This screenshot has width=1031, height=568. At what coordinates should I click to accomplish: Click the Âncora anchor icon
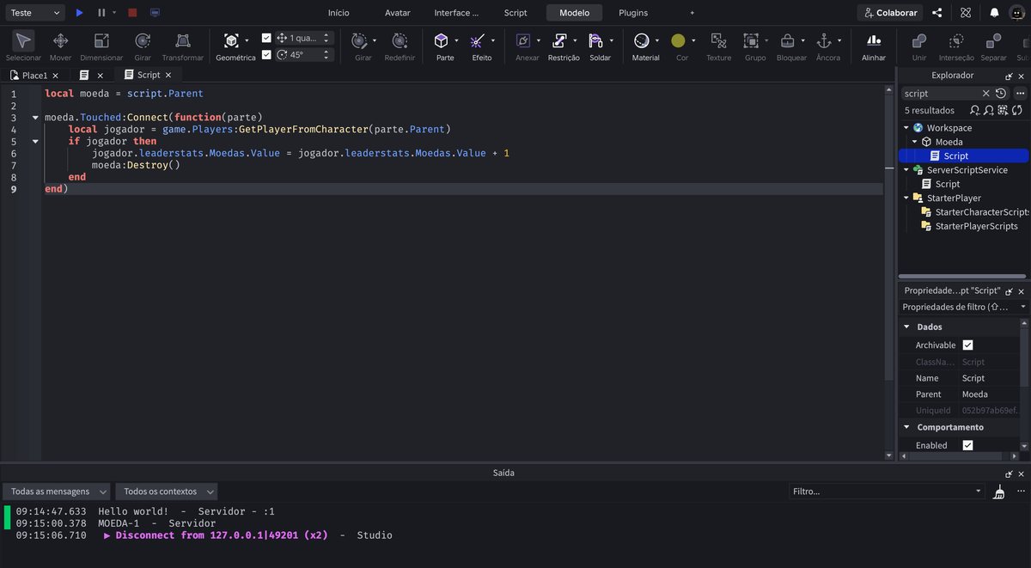pos(824,40)
